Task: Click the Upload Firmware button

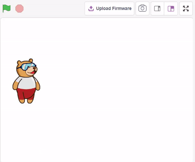Action: 109,8
